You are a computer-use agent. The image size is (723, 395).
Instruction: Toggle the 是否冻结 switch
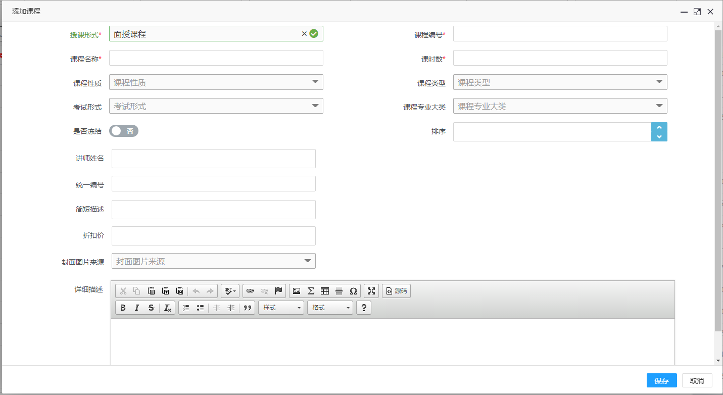pyautogui.click(x=124, y=131)
